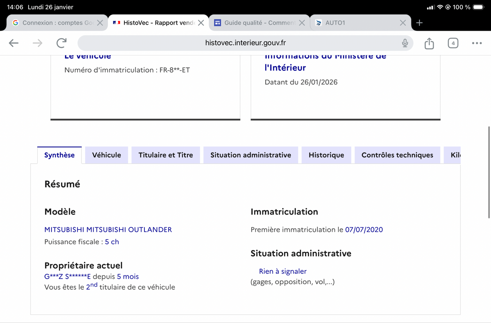Image resolution: width=491 pixels, height=323 pixels.
Task: Click MITSUBISHI MITSUBISHI OUTLANDER model text
Action: point(108,230)
